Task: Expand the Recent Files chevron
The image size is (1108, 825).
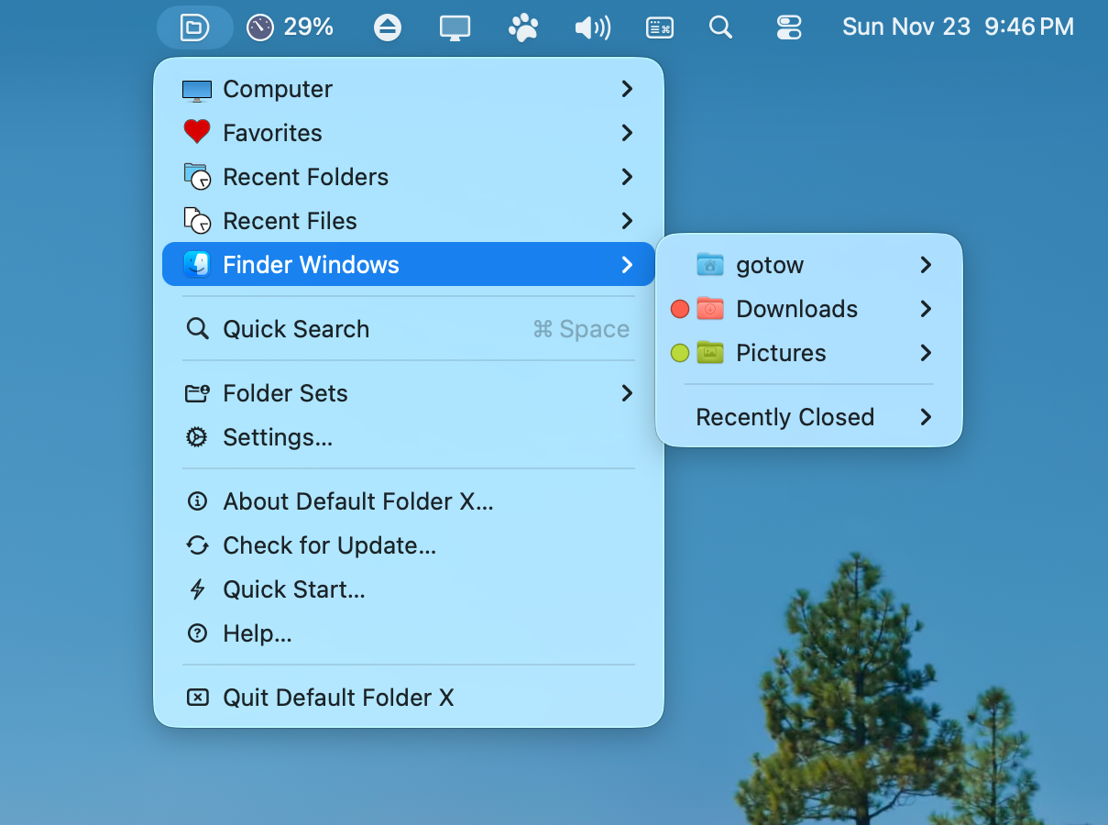Action: pyautogui.click(x=627, y=221)
